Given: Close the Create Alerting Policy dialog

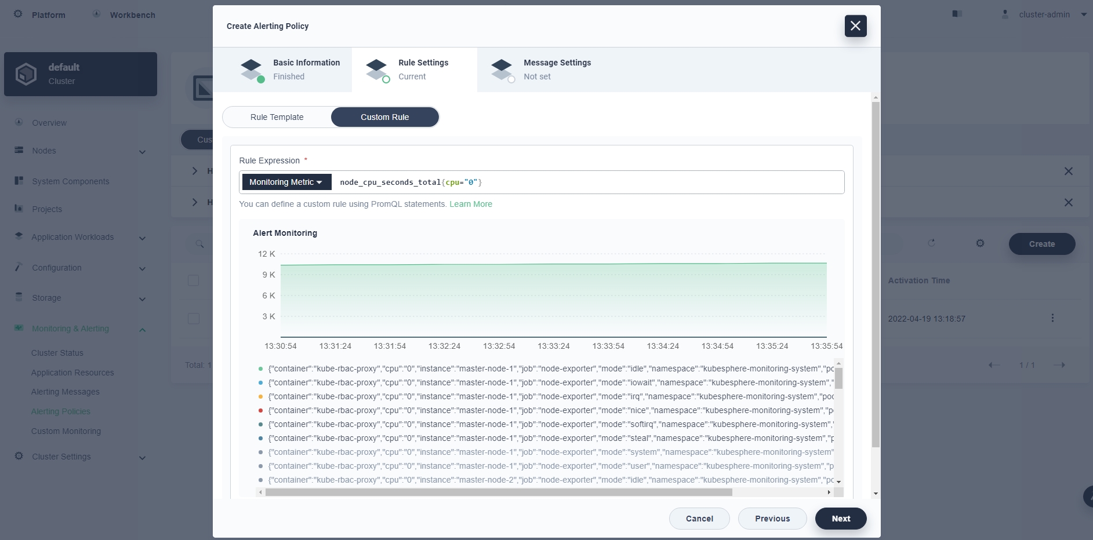Looking at the screenshot, I should click(855, 26).
